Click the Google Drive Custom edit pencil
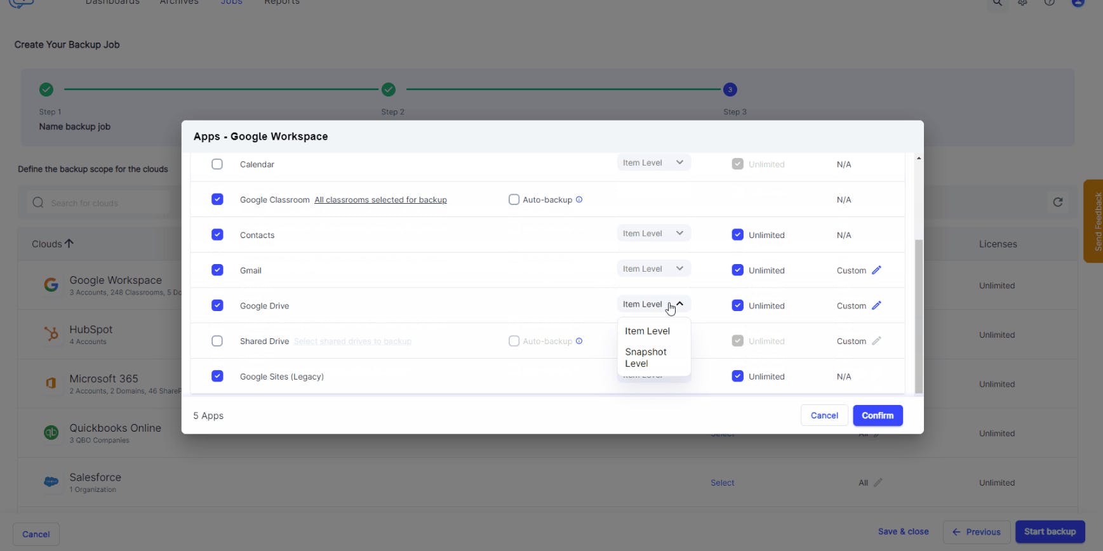 coord(876,306)
